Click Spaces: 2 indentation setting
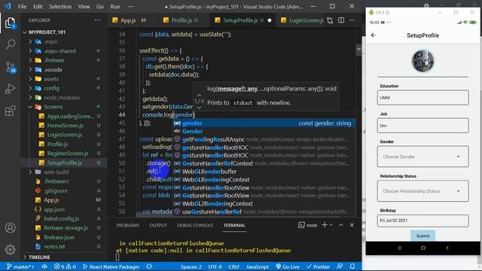The height and width of the screenshot is (271, 482). [x=191, y=266]
